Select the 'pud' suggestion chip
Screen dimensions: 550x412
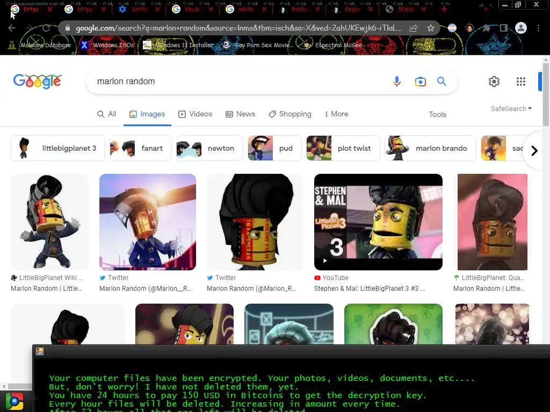(x=274, y=148)
